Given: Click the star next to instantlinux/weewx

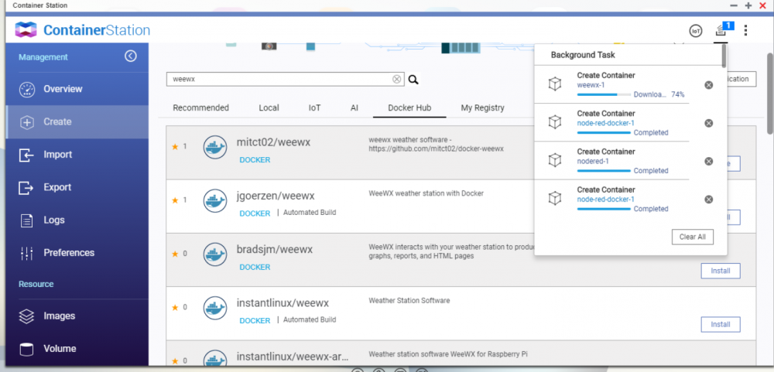Looking at the screenshot, I should pyautogui.click(x=175, y=307).
